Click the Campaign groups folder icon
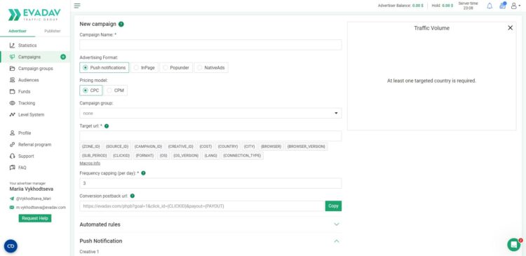 click(x=12, y=69)
